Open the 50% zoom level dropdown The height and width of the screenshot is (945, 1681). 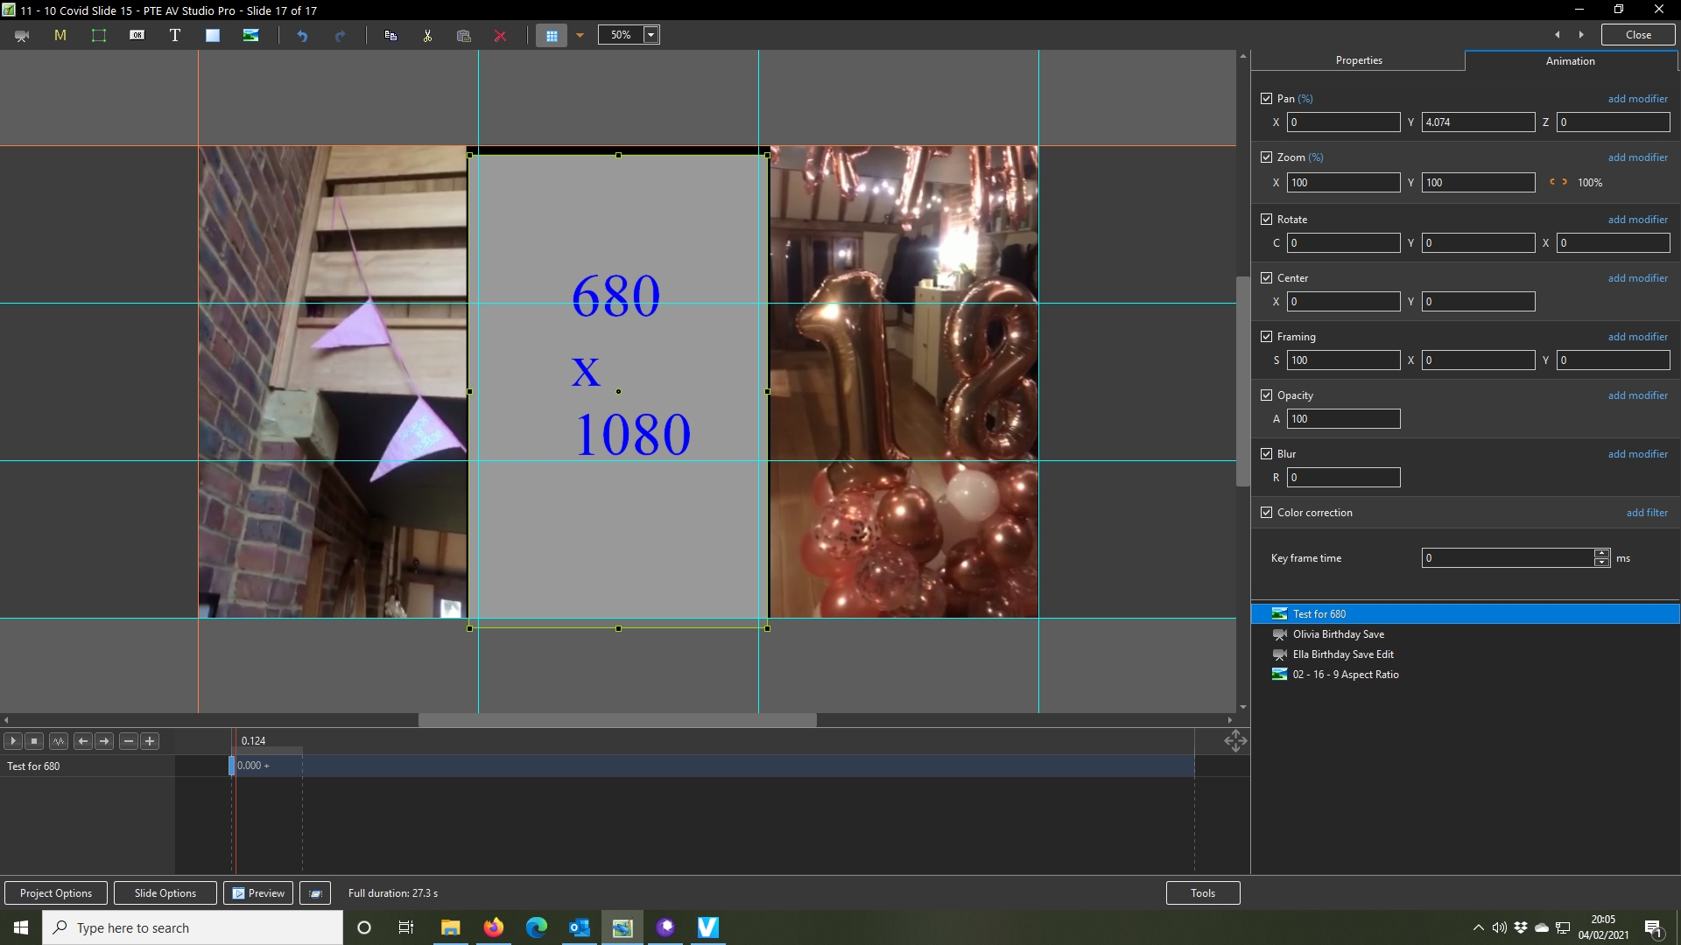pos(651,35)
